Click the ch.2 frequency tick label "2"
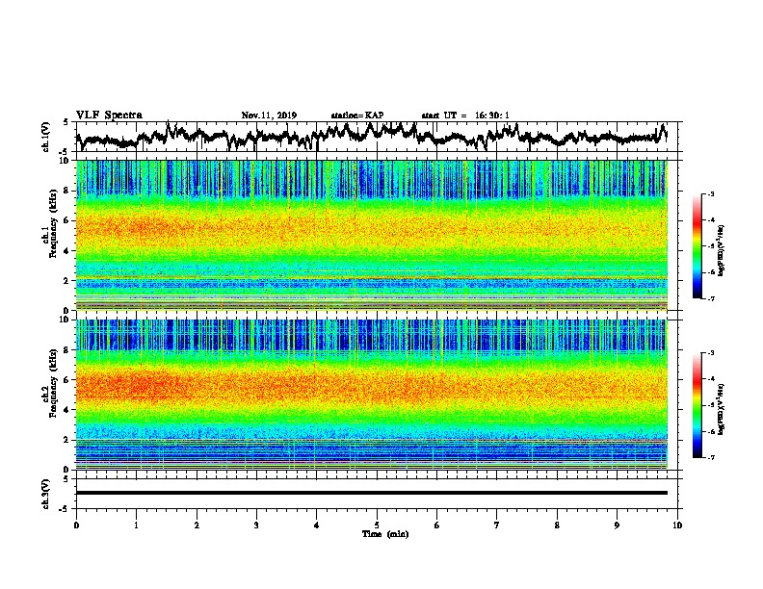Viewport: 763px width, 589px height. 67,440
